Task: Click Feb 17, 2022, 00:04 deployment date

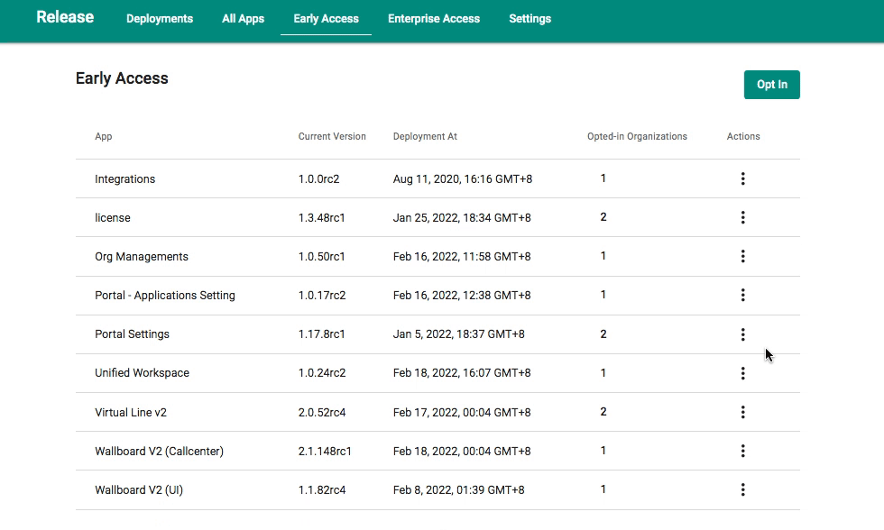Action: pyautogui.click(x=462, y=412)
